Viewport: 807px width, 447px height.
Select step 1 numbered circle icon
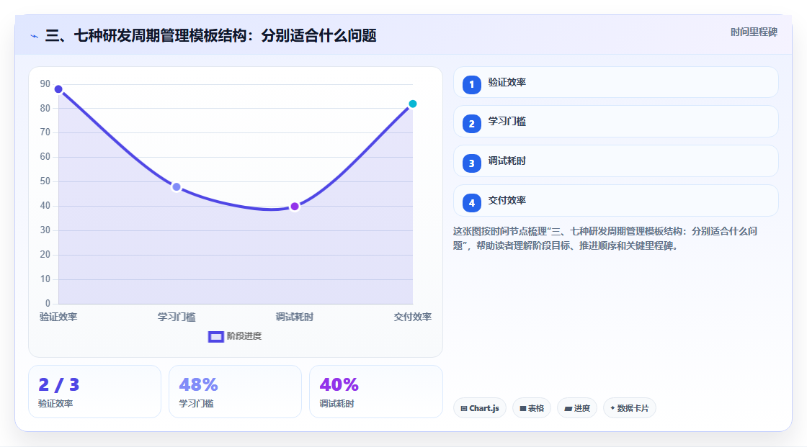pyautogui.click(x=471, y=84)
